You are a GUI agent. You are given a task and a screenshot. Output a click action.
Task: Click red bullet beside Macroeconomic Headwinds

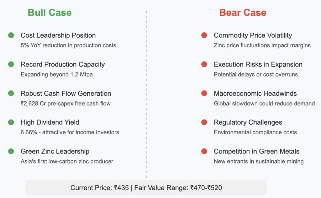click(x=204, y=94)
